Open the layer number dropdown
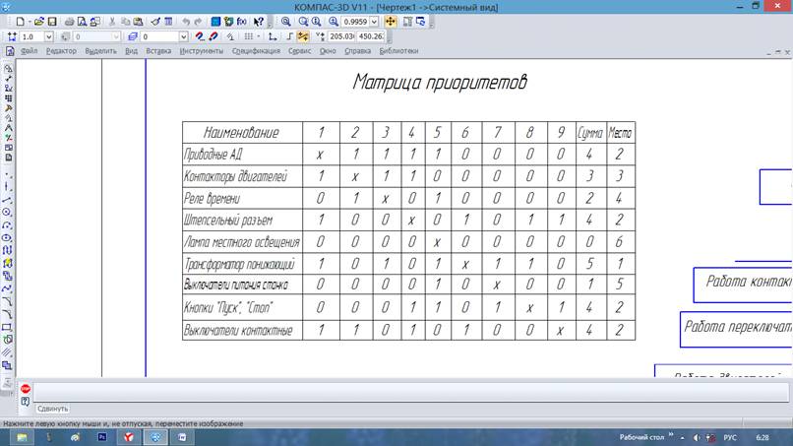 point(183,36)
